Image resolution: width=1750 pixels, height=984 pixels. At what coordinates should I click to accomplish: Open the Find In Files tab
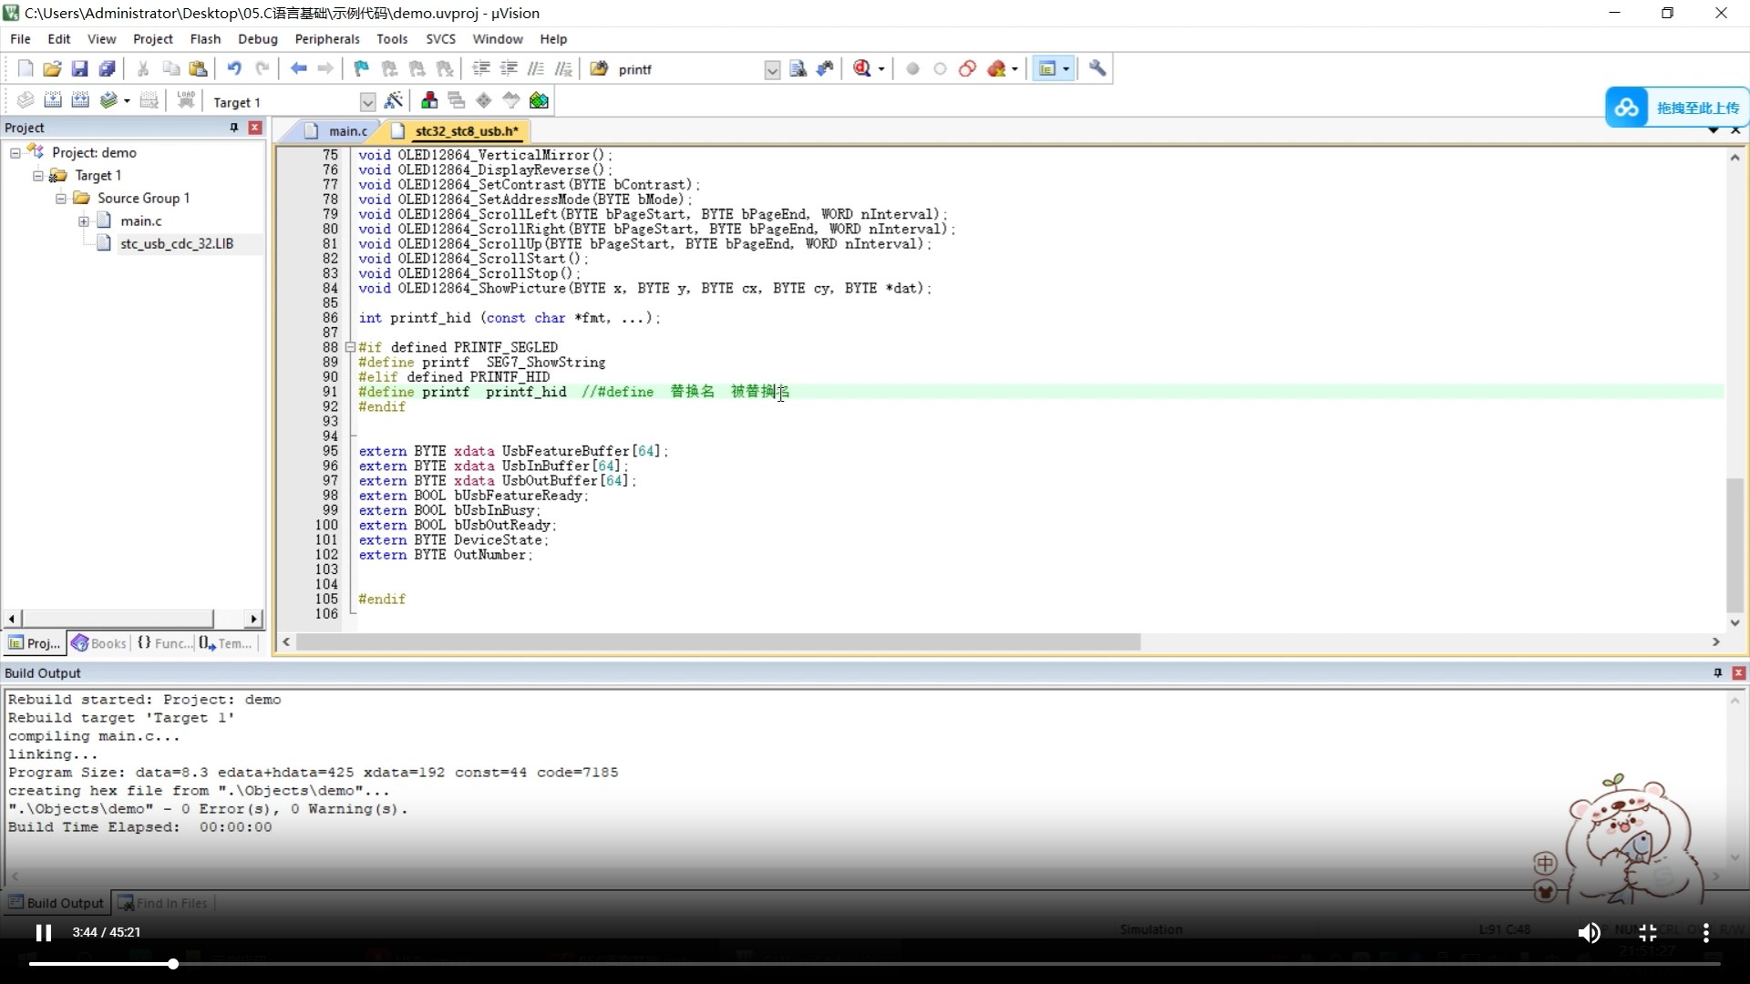[x=164, y=903]
